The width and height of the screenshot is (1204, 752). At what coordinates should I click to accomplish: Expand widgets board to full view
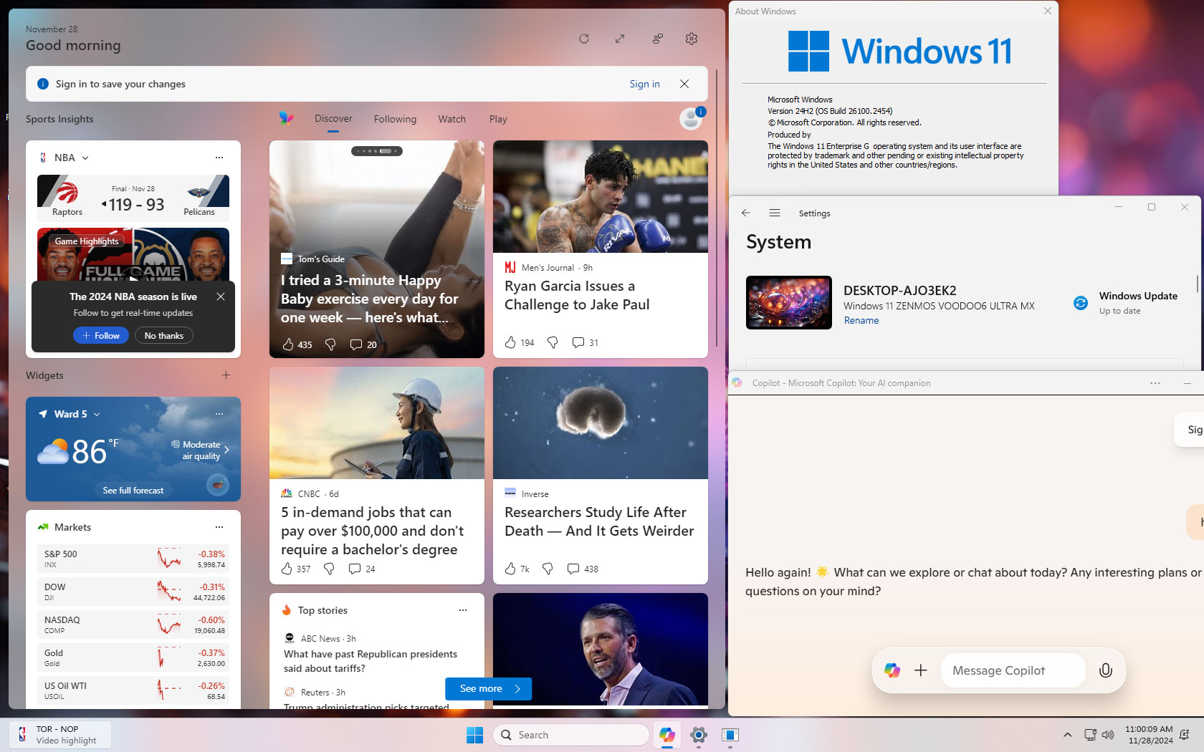coord(620,39)
